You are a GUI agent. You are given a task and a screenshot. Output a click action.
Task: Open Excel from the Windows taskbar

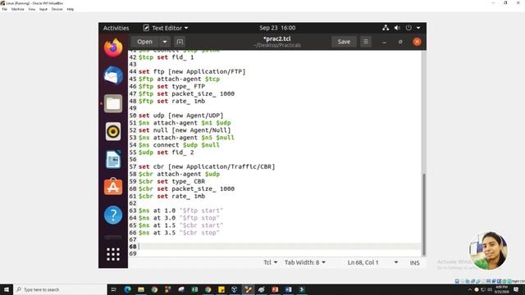click(x=194, y=289)
